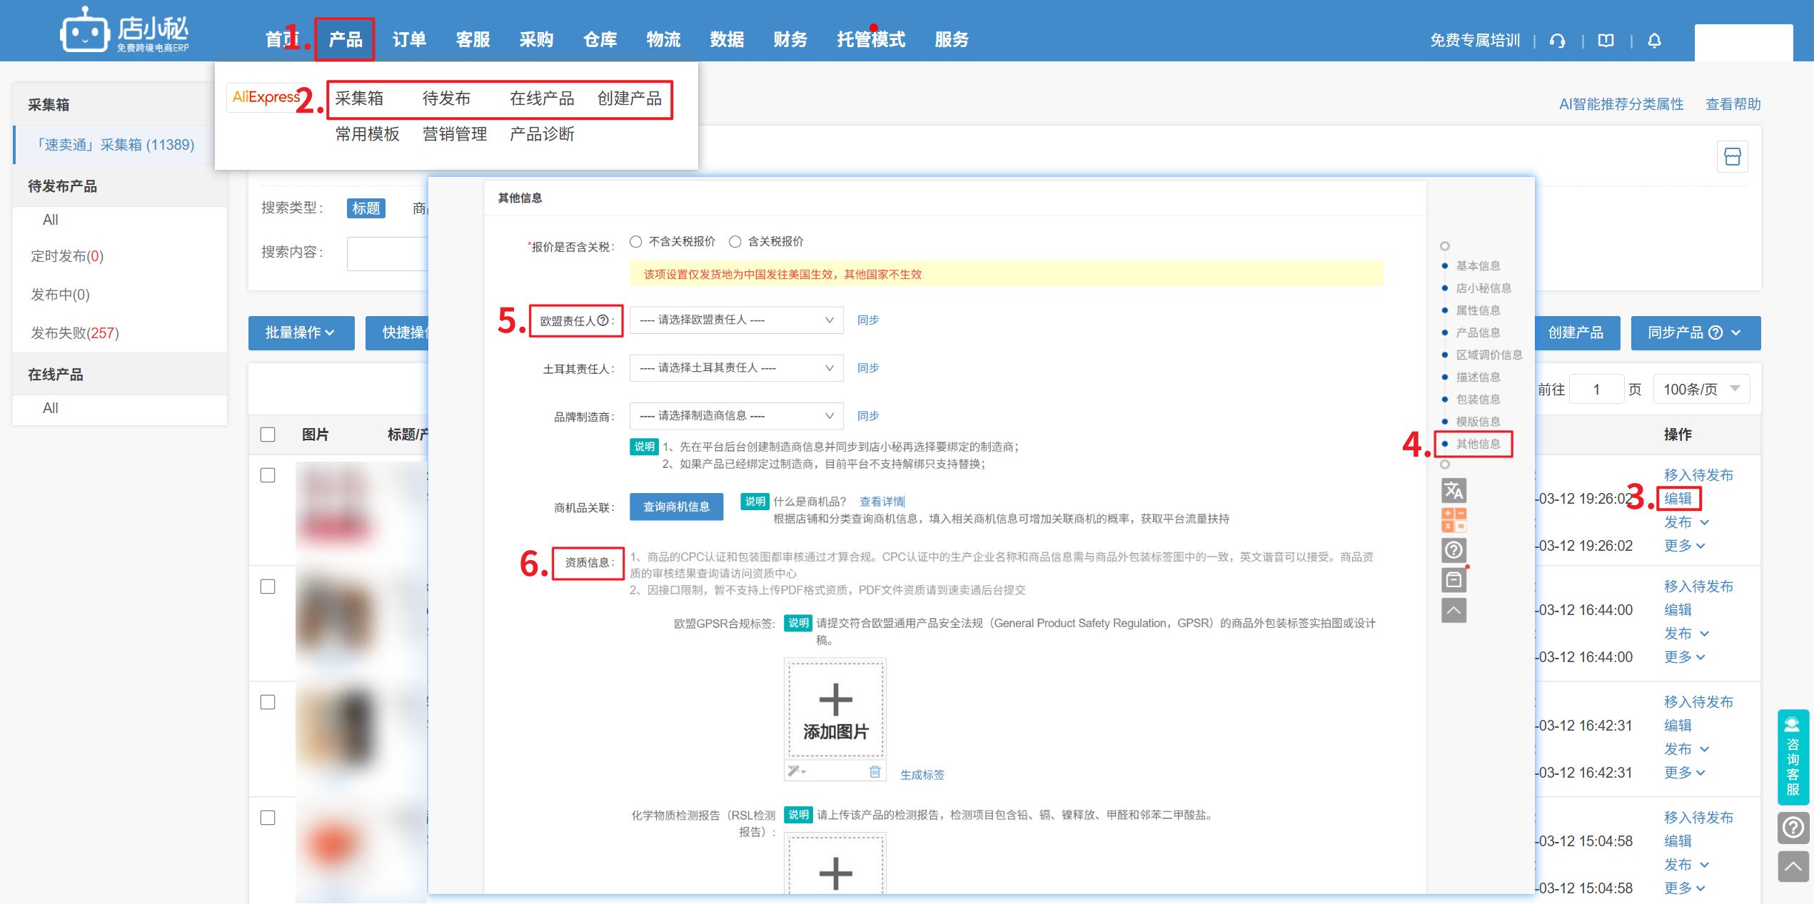Click the trash icon under 添加图片

click(875, 771)
